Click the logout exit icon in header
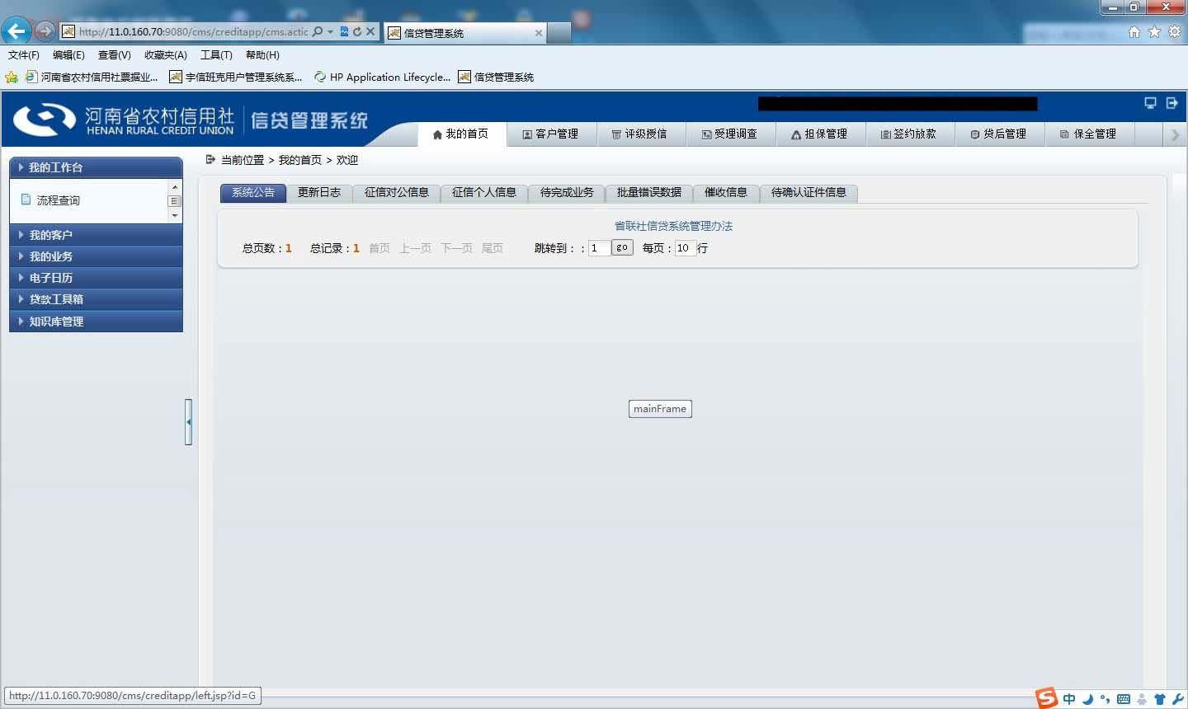This screenshot has height=709, width=1188. [x=1171, y=103]
